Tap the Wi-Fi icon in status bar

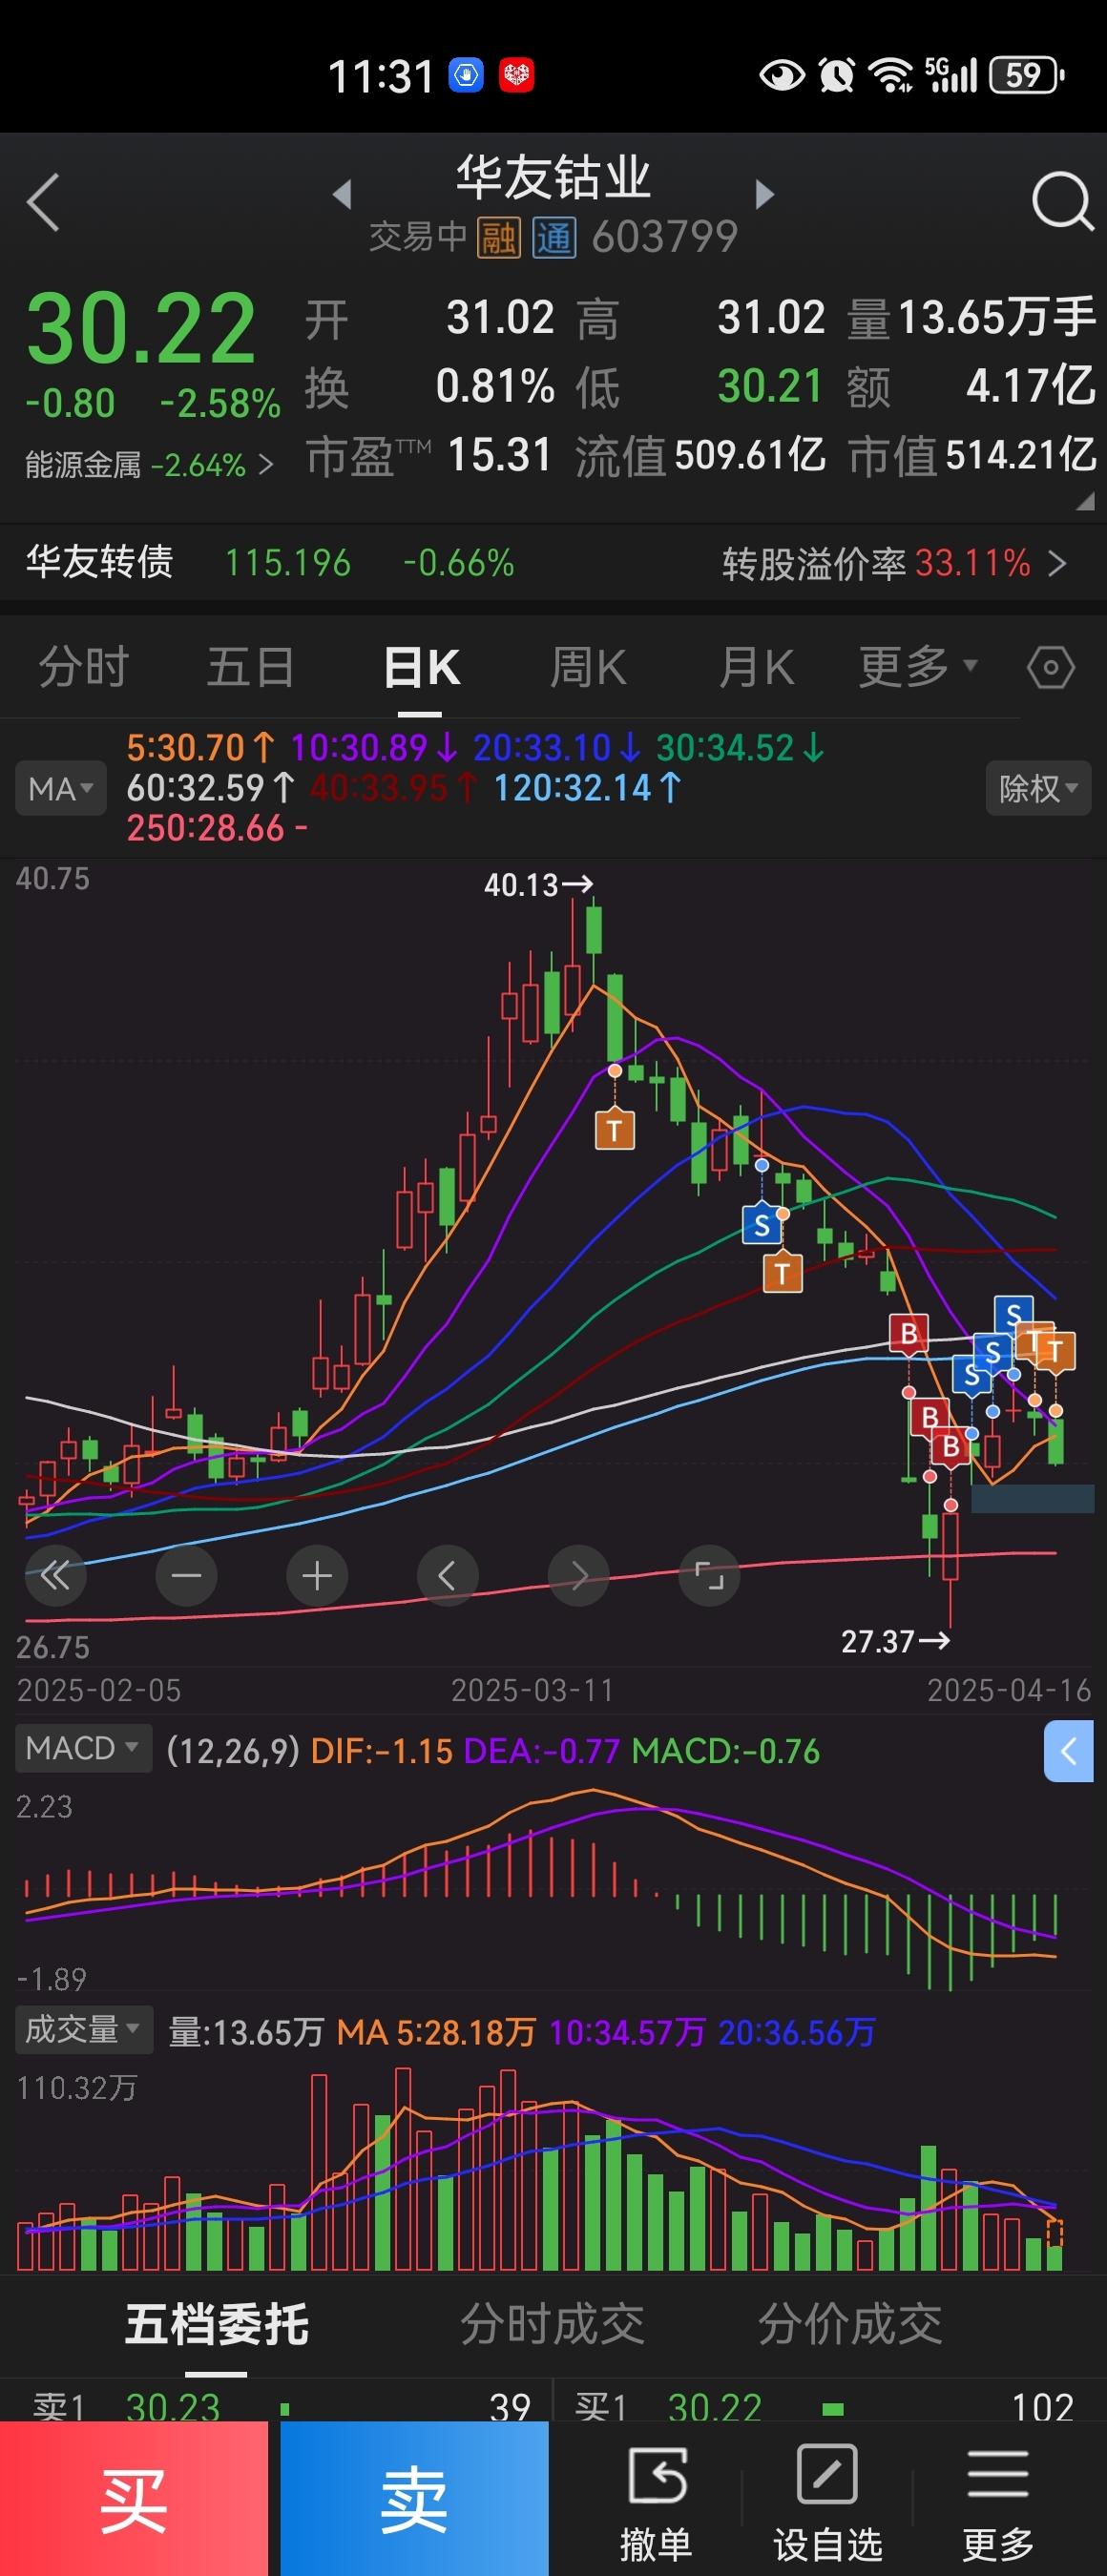(890, 75)
